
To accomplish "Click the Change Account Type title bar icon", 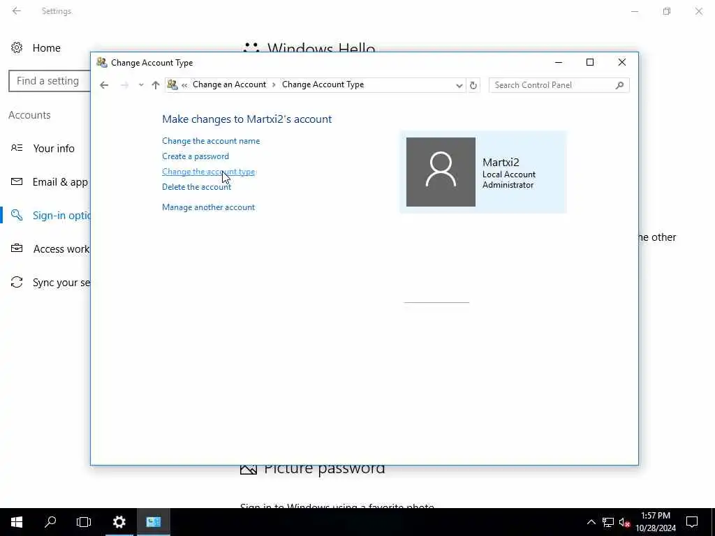I will tap(102, 62).
